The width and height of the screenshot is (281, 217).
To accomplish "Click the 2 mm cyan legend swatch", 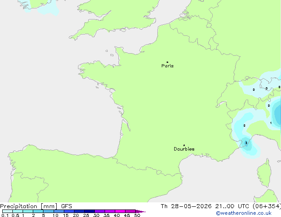I will click(x=38, y=211).
